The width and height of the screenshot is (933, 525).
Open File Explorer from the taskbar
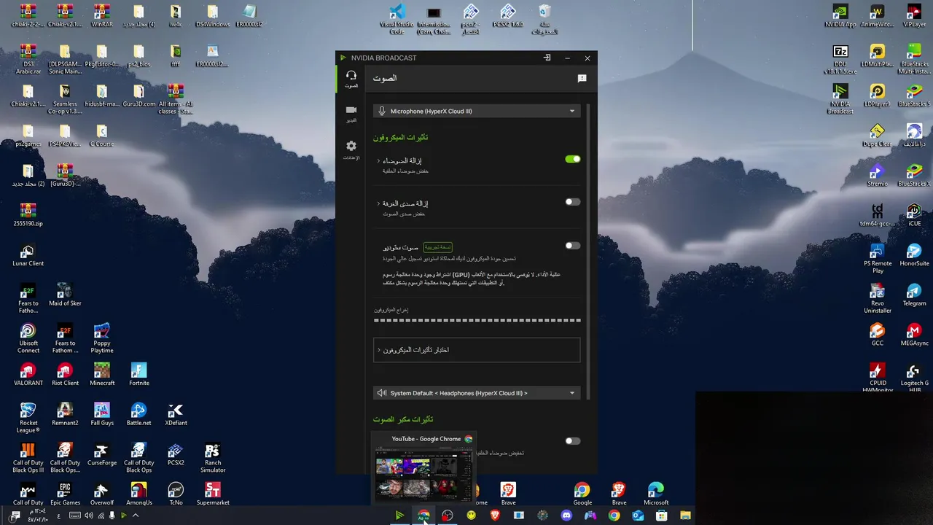point(685,515)
